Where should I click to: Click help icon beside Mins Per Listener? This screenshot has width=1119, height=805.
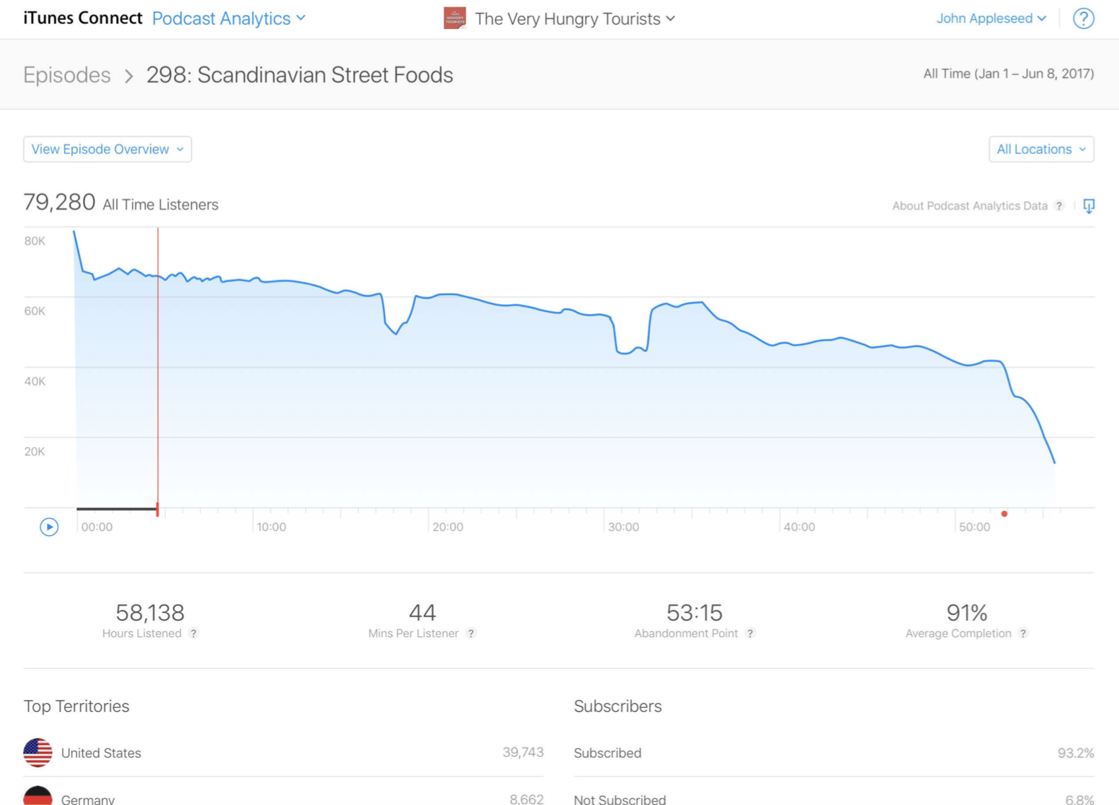pos(471,633)
